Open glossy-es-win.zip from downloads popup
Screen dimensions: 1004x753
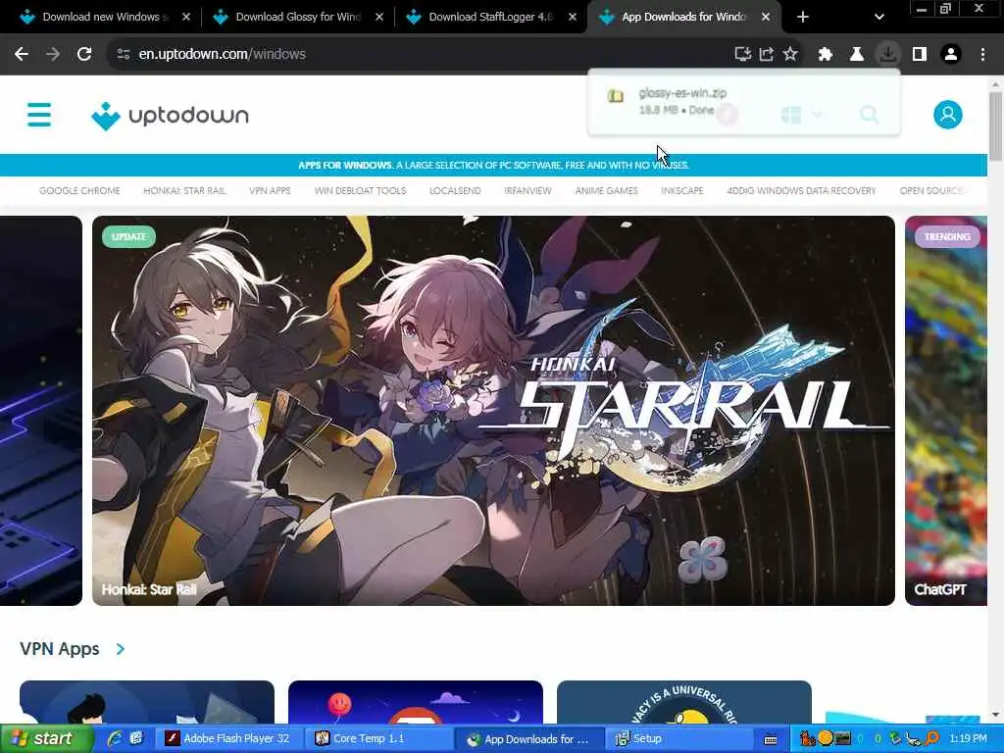point(744,102)
